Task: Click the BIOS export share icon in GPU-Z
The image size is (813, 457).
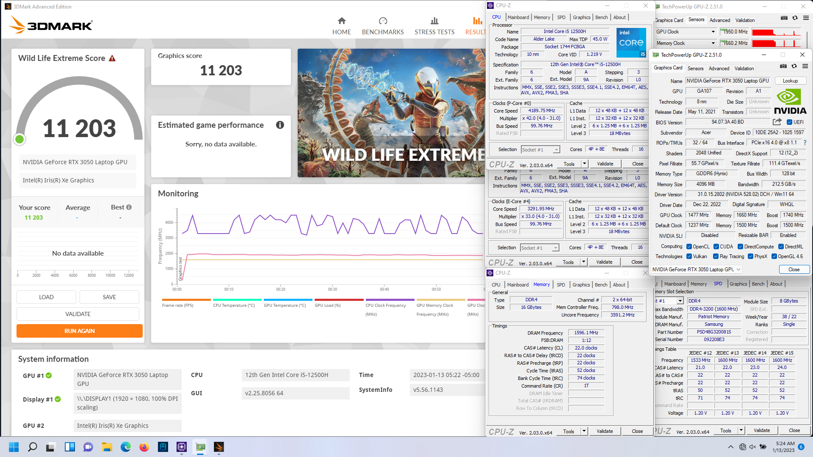Action: [x=777, y=122]
